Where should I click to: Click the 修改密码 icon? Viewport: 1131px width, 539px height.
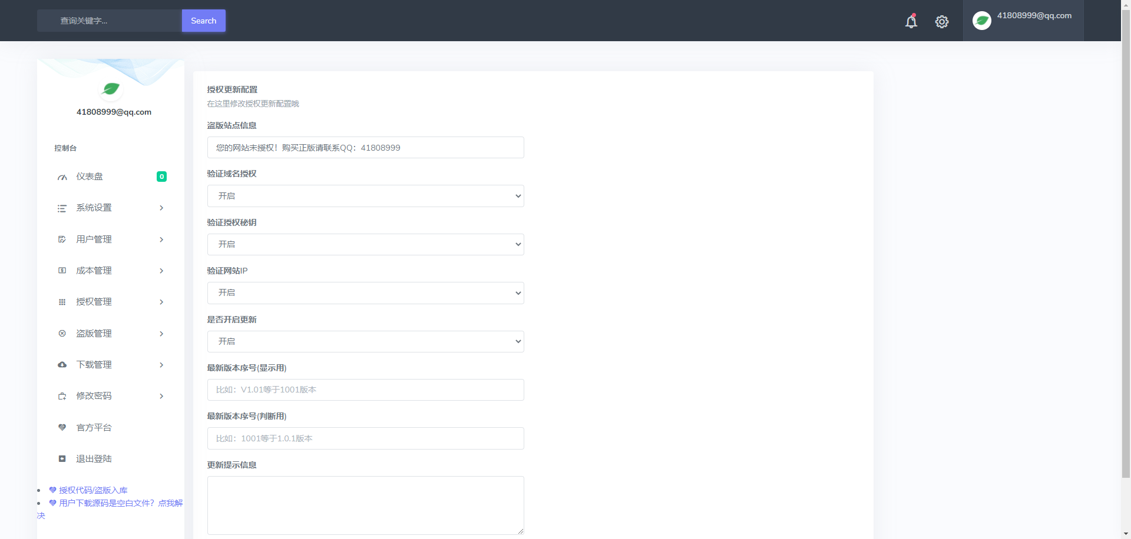[62, 396]
